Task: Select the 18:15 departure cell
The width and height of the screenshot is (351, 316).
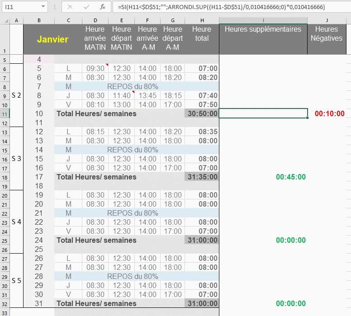Action: (x=173, y=95)
